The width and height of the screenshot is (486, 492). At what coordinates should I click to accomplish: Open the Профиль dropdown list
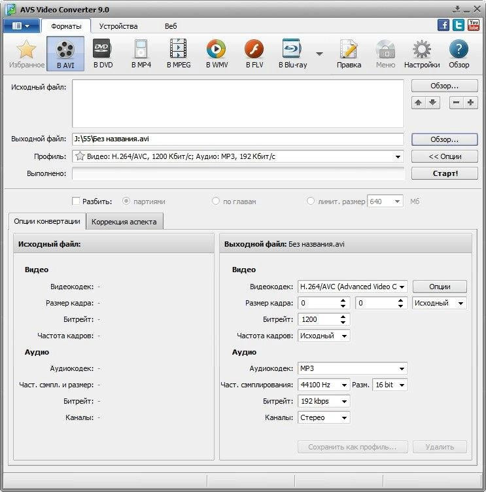398,156
